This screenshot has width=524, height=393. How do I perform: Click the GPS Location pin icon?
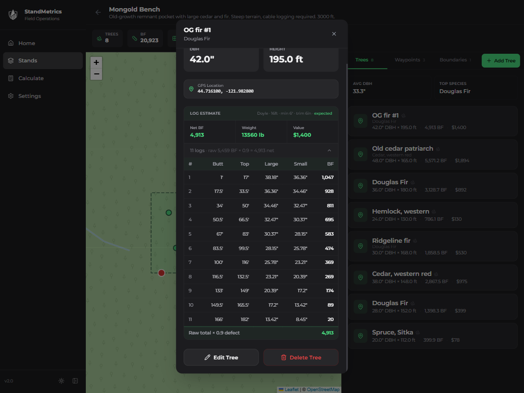tap(191, 89)
